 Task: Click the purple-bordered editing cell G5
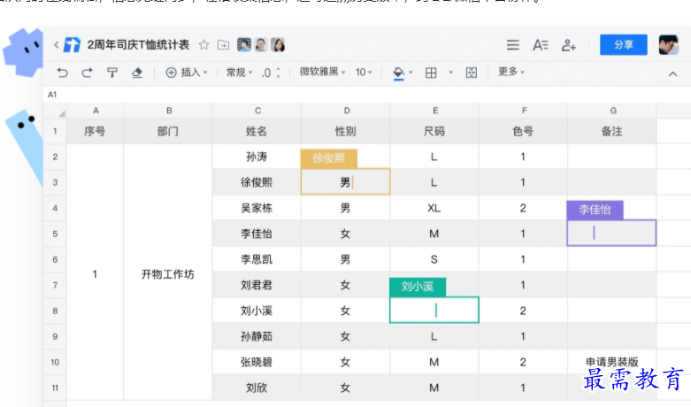pyautogui.click(x=611, y=233)
